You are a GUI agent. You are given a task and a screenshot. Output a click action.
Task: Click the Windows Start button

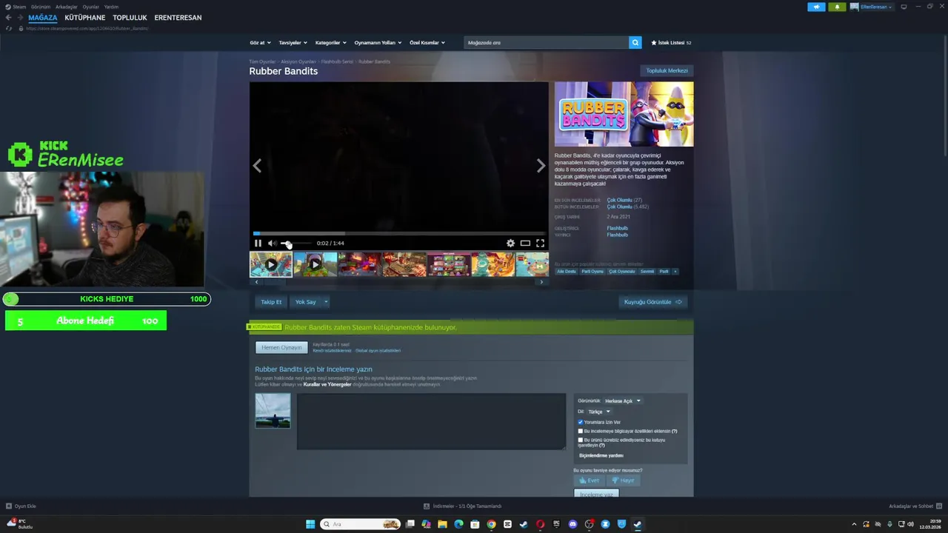pos(310,524)
